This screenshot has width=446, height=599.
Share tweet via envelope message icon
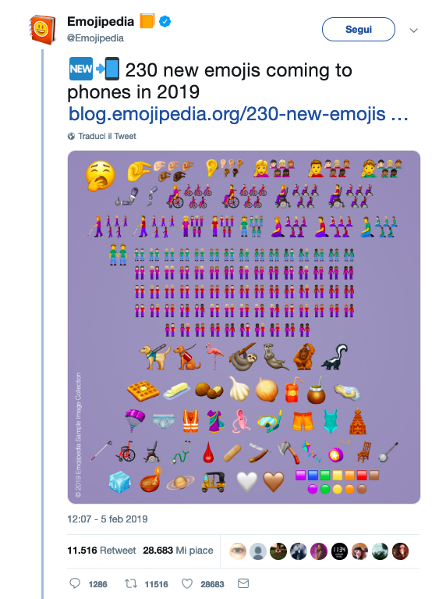pos(243,583)
